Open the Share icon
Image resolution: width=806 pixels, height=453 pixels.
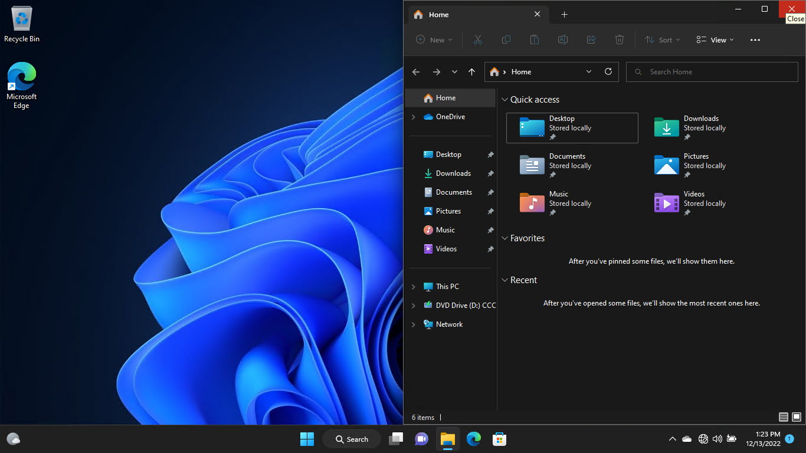point(591,40)
